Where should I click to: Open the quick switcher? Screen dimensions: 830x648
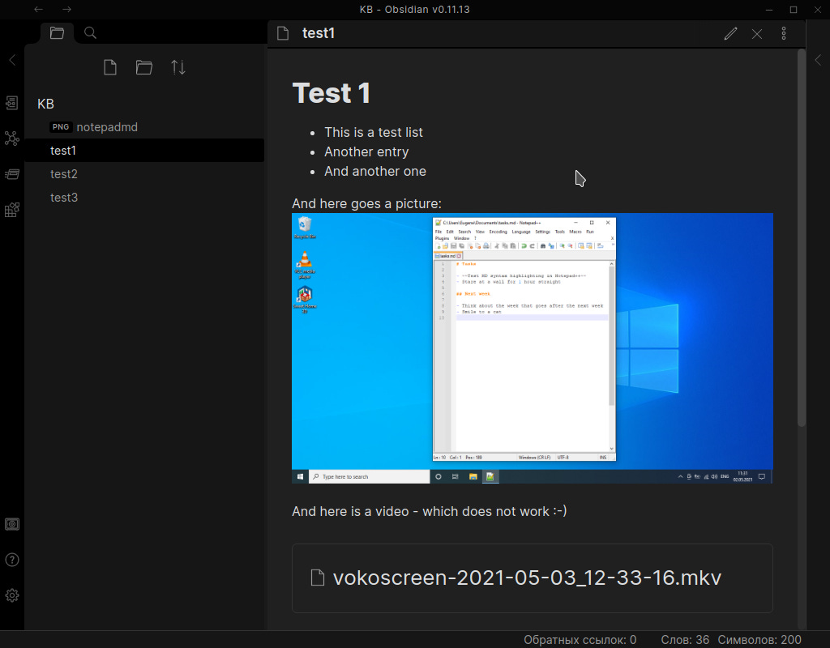coord(12,103)
